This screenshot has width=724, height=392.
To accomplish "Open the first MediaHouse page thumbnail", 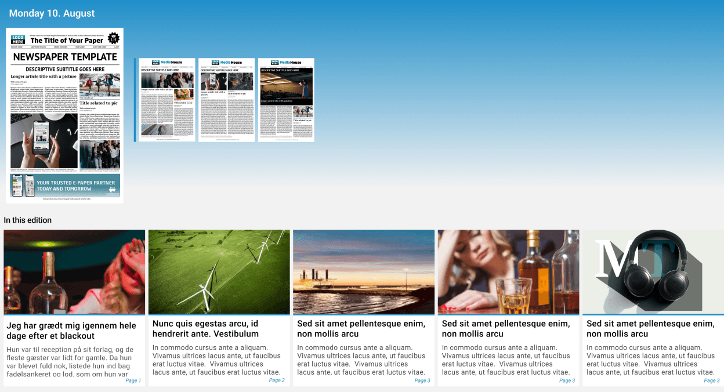I will pos(167,100).
